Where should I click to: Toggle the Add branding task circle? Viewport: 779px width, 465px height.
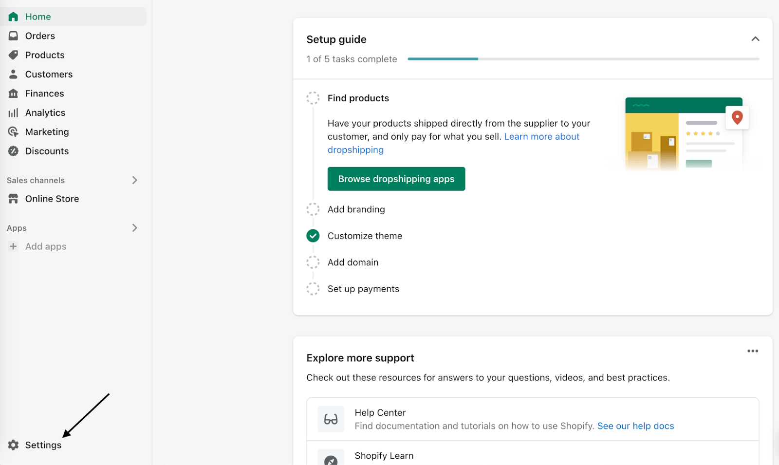coord(313,209)
